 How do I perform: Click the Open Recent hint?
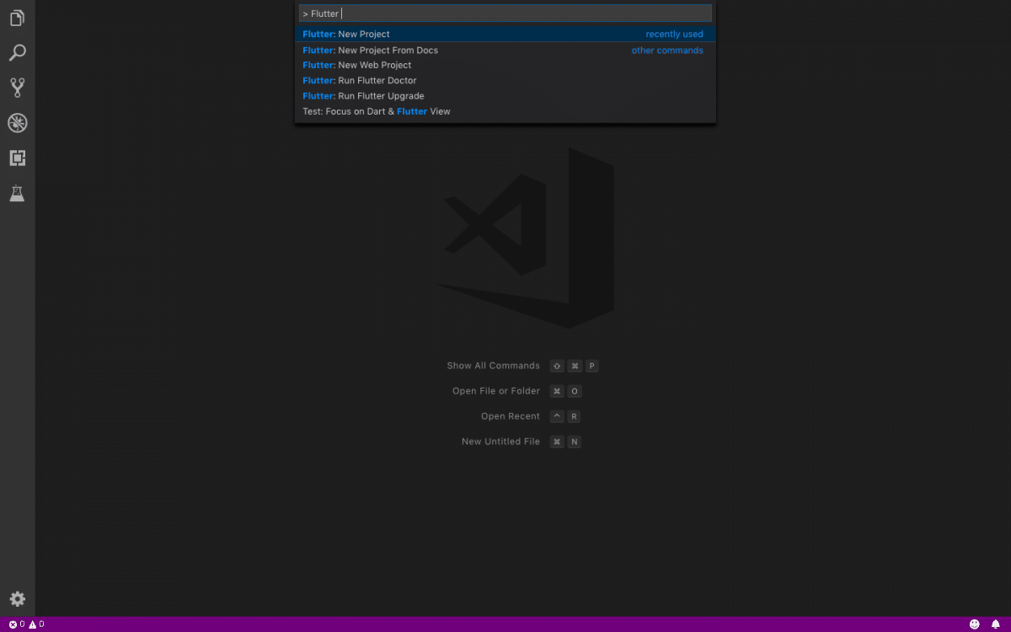510,416
